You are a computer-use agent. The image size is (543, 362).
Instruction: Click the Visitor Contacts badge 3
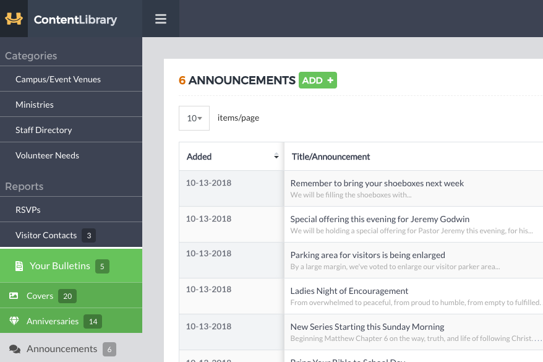(x=88, y=236)
